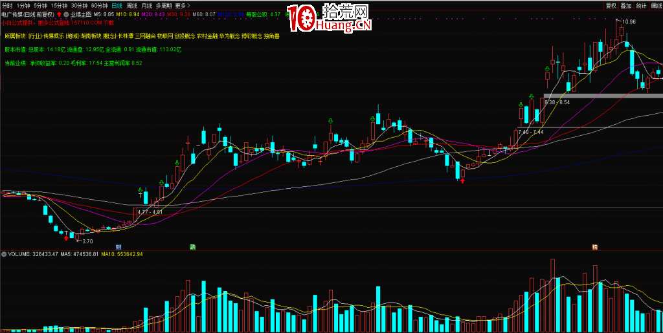Screen dimensions: 663x333
Task: Click the red buy arrow near 3.70 low
Action: 66,239
